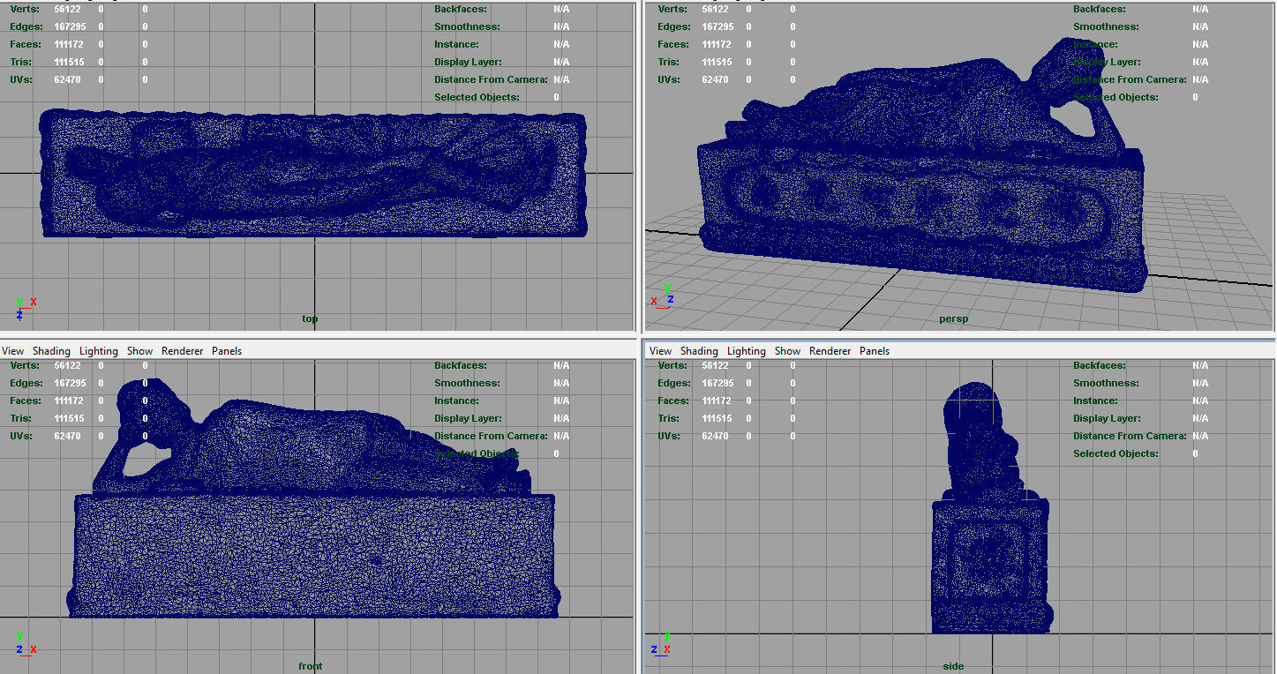
Task: Click the Smoothness label in the top view
Action: coord(467,26)
